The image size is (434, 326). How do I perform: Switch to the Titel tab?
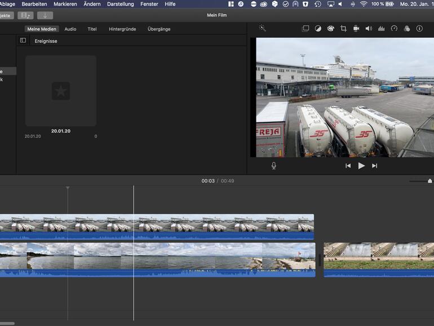click(x=92, y=29)
